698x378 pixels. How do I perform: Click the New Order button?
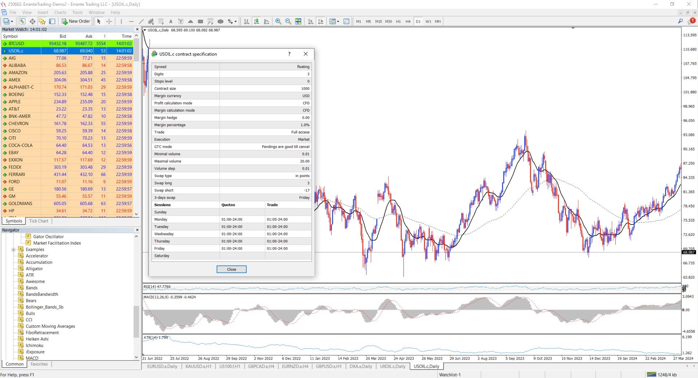click(x=76, y=21)
